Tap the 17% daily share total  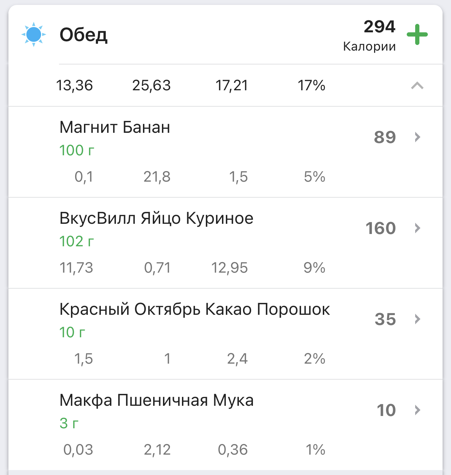(x=311, y=85)
